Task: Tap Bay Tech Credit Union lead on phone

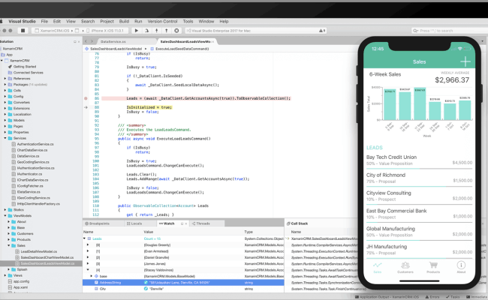Action: click(419, 160)
